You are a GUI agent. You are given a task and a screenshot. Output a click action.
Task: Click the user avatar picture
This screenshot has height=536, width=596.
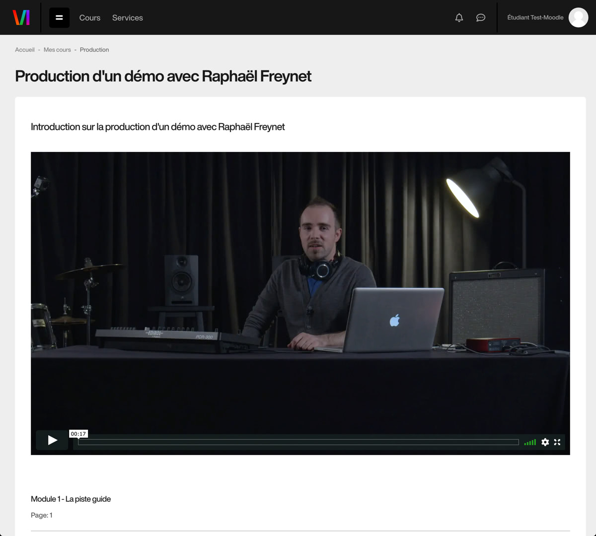[x=578, y=18]
